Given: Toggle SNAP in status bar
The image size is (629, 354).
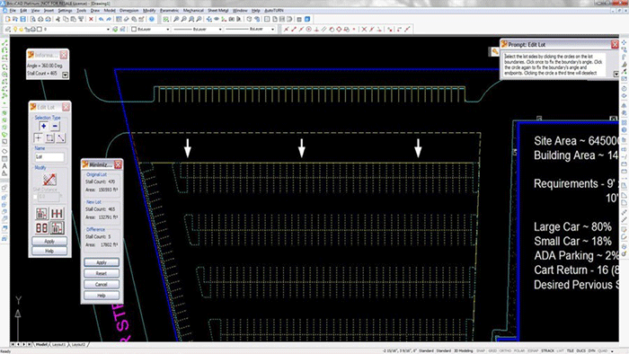Looking at the screenshot, I should pyautogui.click(x=481, y=350).
